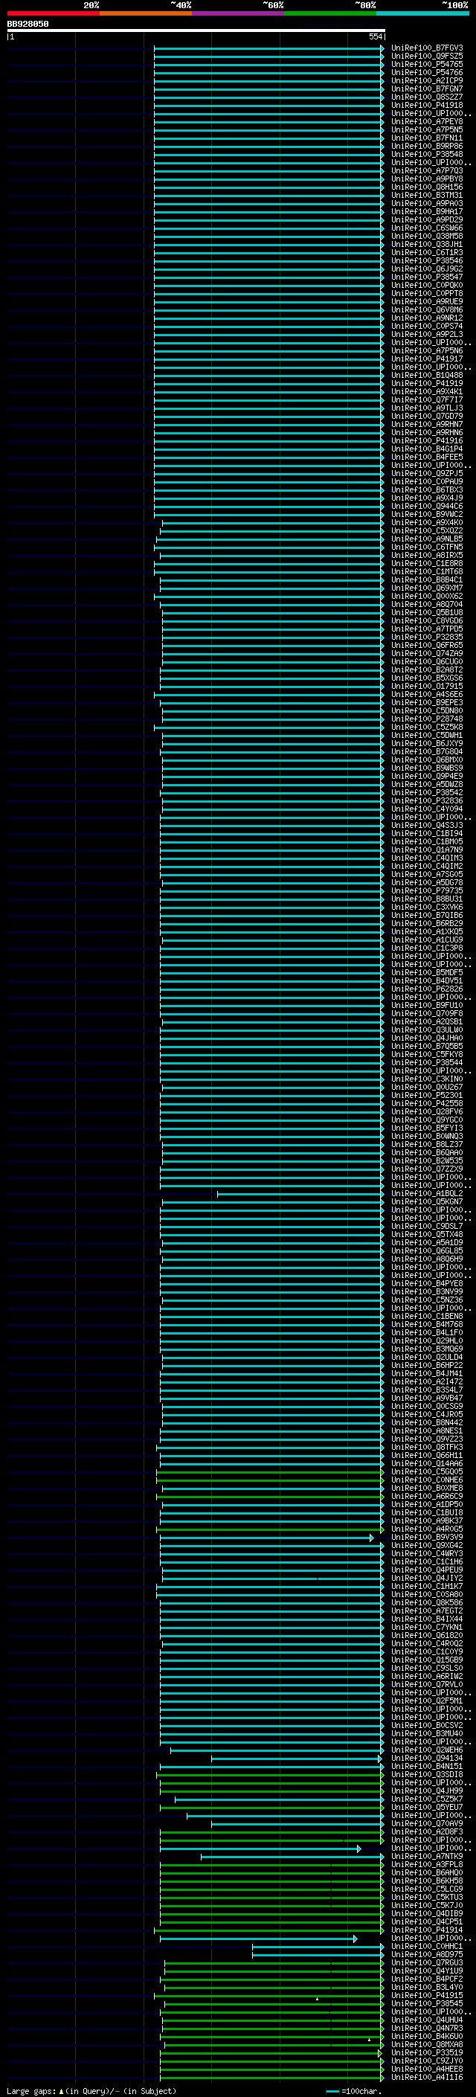Click the label UniRef100_B4PCF2
Screen dimensions: 476x2097
(x=426, y=1978)
